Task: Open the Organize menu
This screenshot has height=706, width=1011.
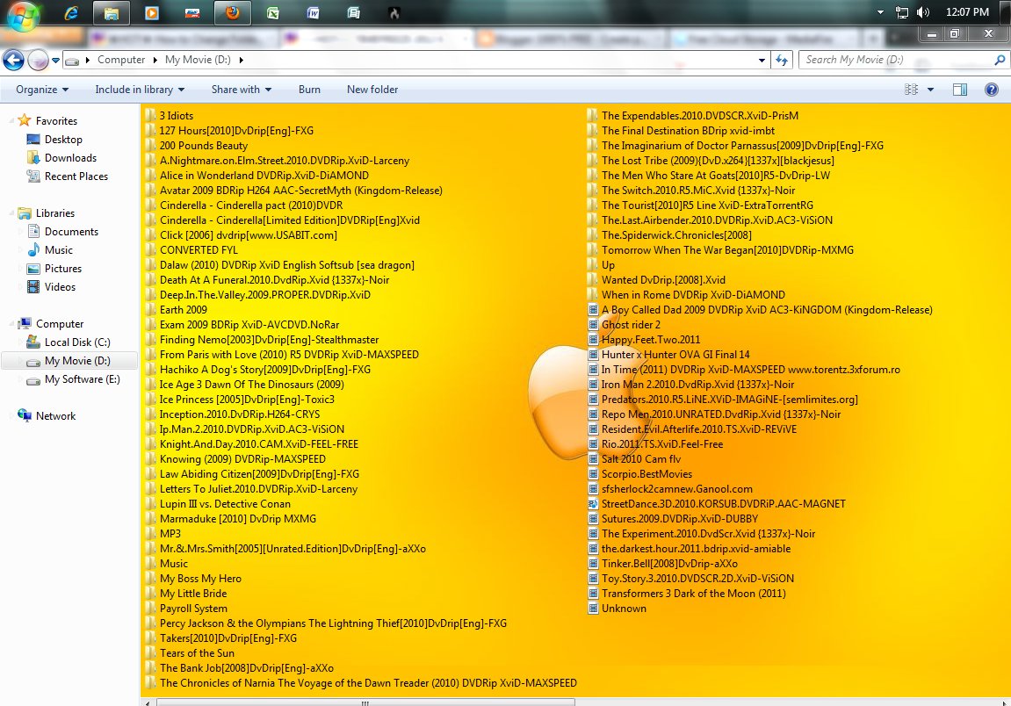Action: click(x=42, y=90)
